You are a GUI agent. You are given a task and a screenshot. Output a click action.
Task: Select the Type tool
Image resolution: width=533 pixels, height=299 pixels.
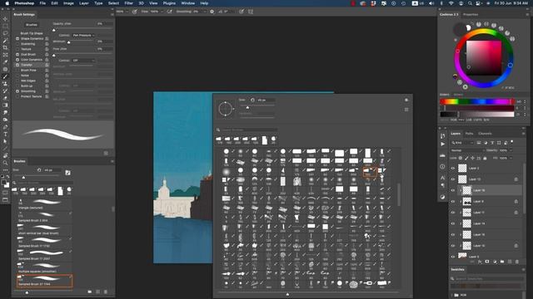click(x=5, y=135)
